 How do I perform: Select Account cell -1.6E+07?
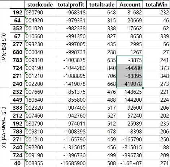(x=130, y=163)
